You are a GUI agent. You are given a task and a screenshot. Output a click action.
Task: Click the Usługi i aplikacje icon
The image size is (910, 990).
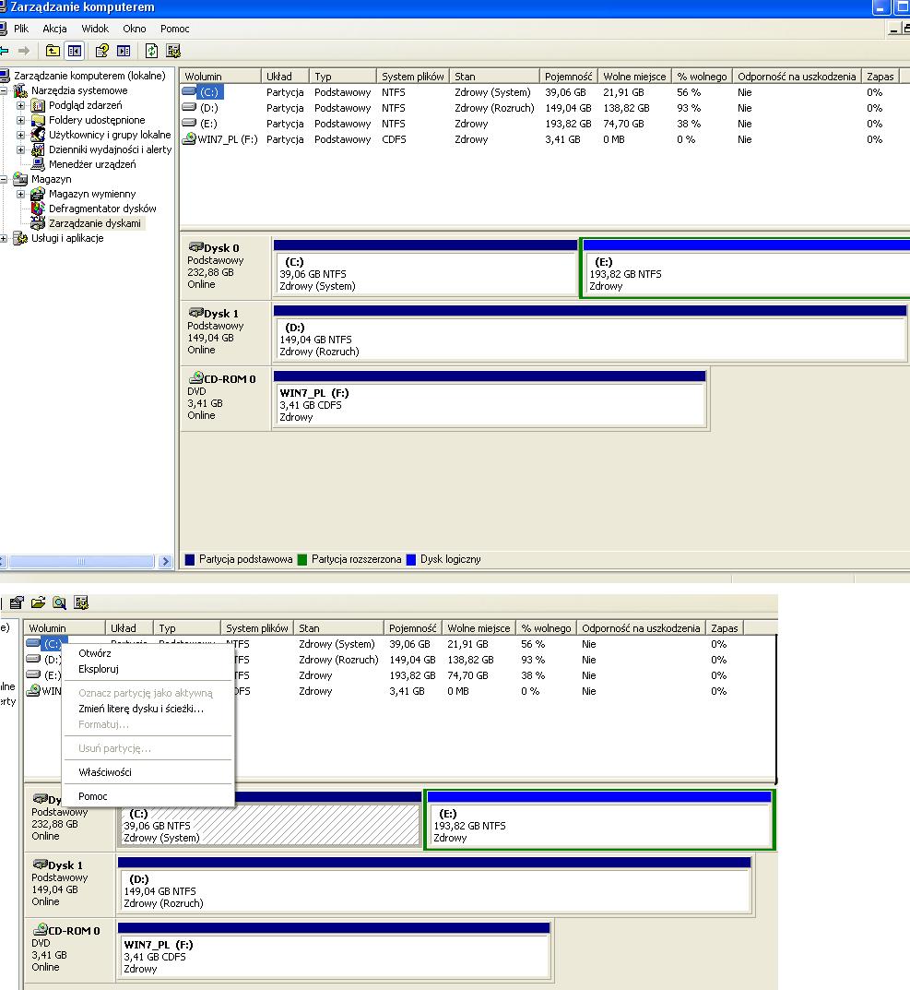(x=20, y=238)
